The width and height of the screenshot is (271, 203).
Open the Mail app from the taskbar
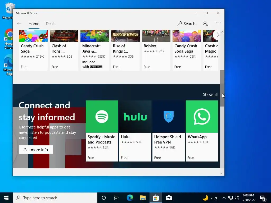coord(169,198)
